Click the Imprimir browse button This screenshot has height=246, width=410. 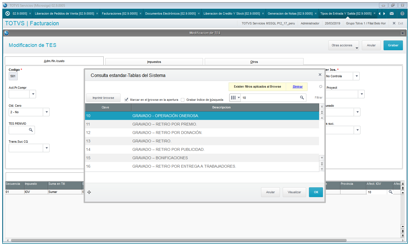(103, 98)
